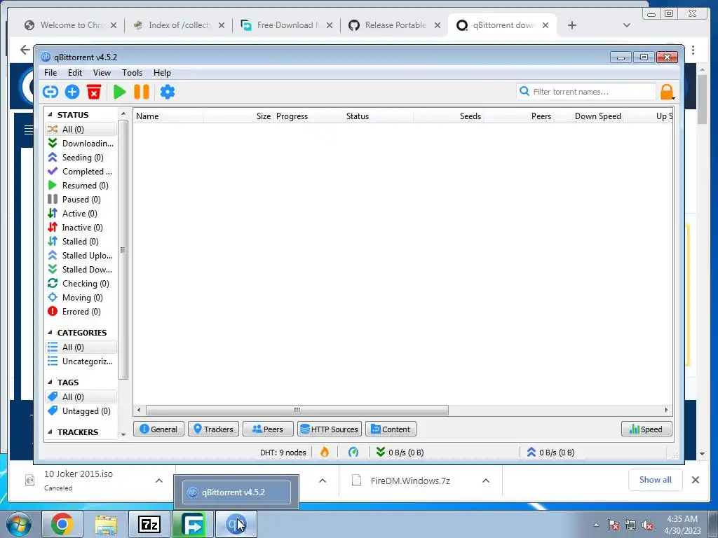Select Resumed (0) status filter

pyautogui.click(x=81, y=185)
